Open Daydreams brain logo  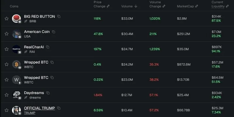16,95
